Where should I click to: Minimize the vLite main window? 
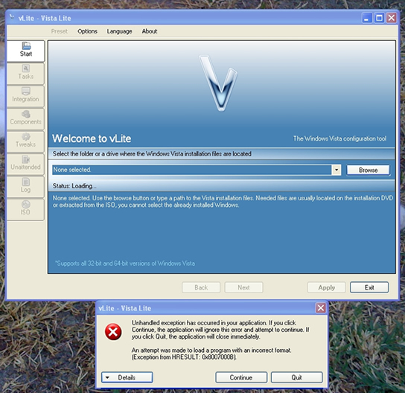tap(367, 18)
